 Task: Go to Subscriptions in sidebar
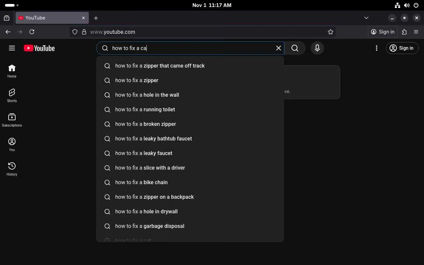(x=12, y=120)
